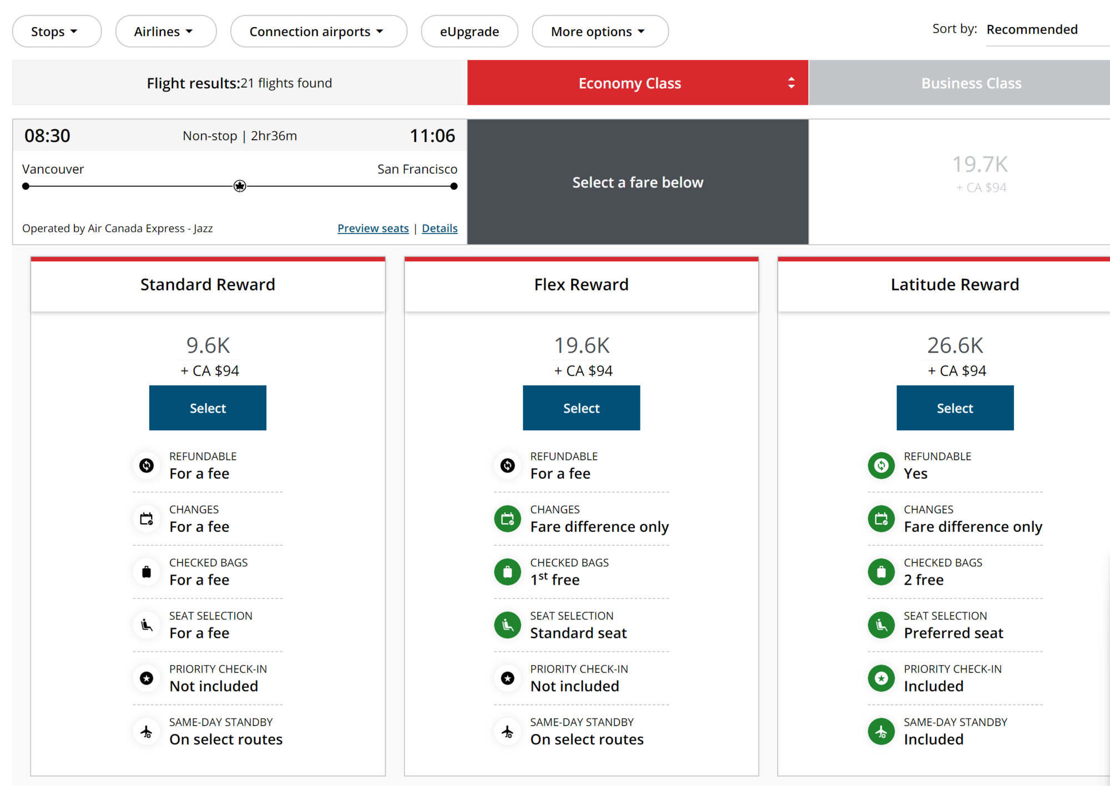The height and width of the screenshot is (786, 1110).
Task: Select the Standard Reward fare
Action: pos(208,408)
